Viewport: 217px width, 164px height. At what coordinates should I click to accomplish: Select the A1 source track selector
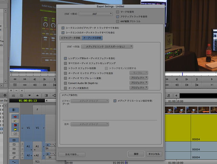(x=28, y=146)
